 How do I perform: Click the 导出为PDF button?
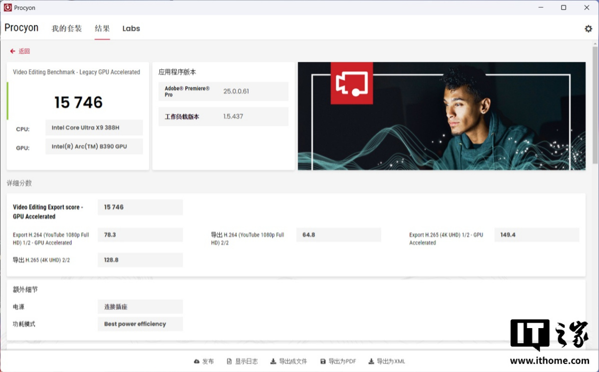(337, 361)
